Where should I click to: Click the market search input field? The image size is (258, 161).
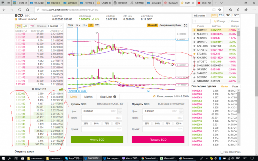pos(201,21)
